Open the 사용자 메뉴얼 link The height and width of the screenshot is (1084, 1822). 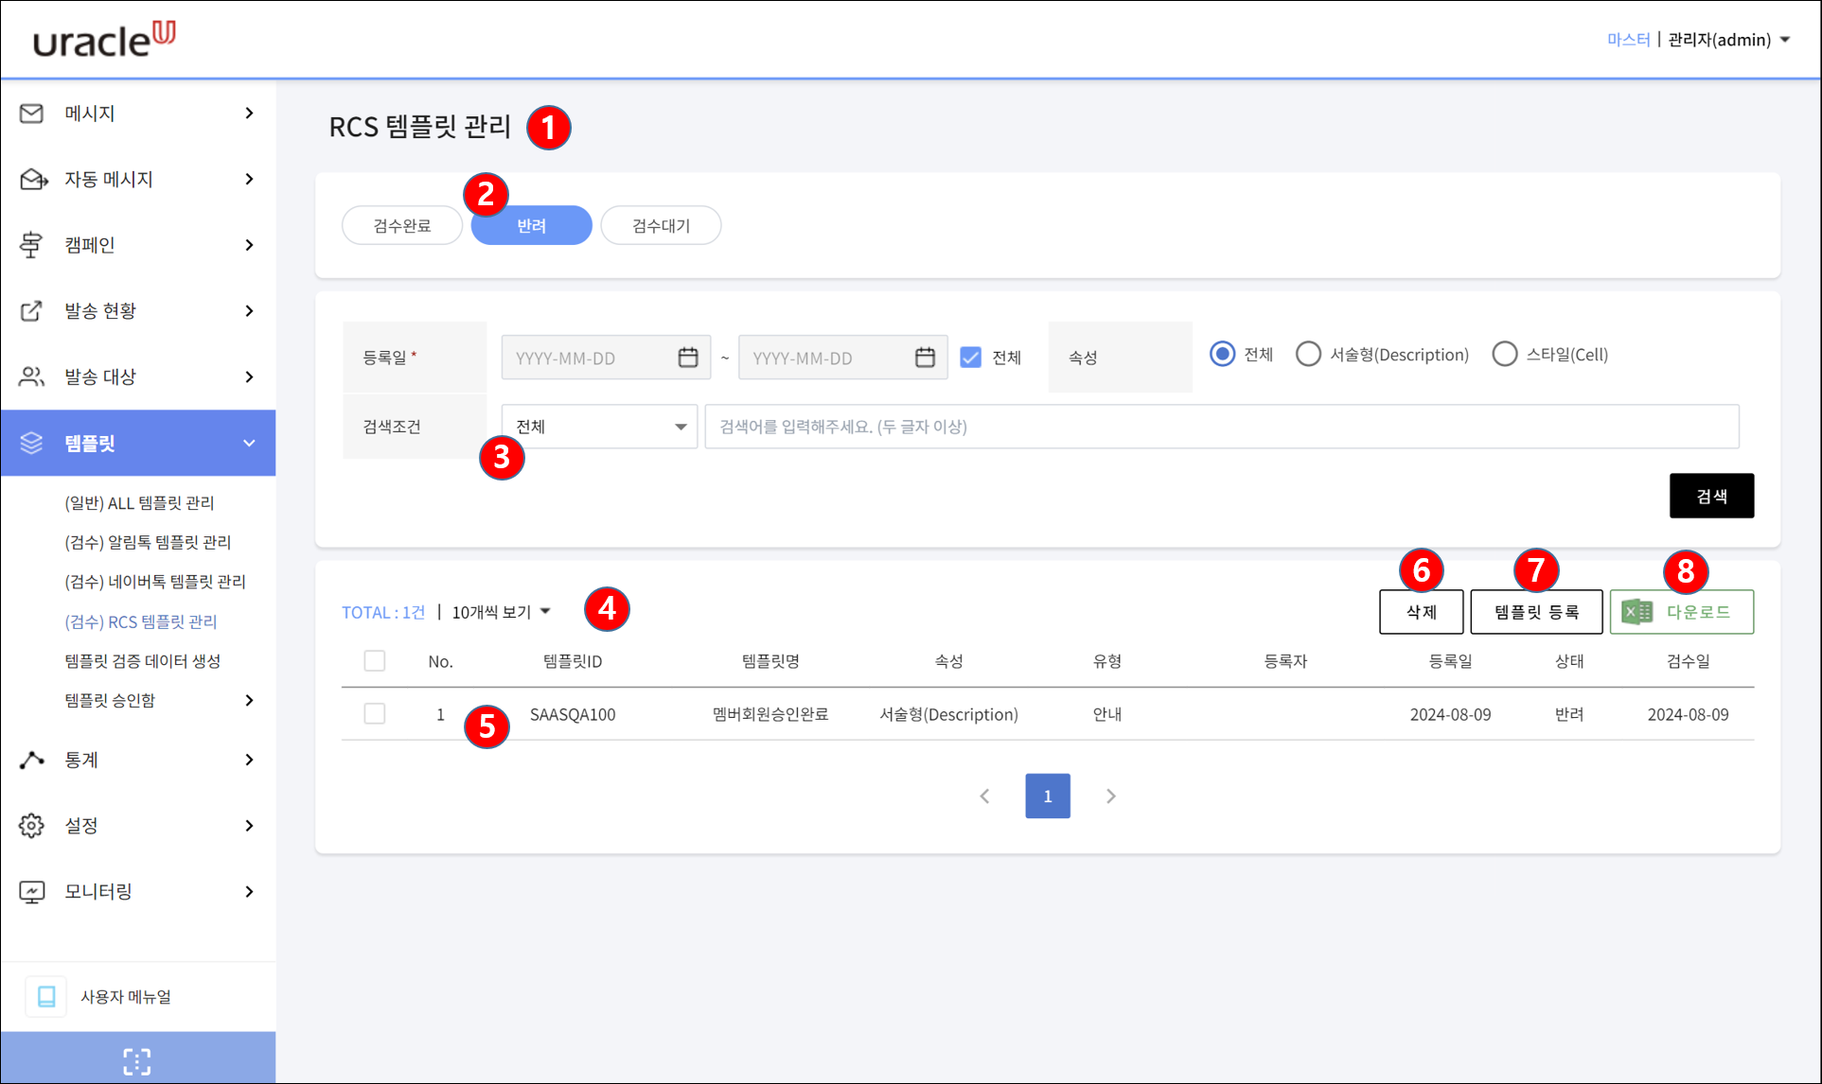tap(126, 997)
